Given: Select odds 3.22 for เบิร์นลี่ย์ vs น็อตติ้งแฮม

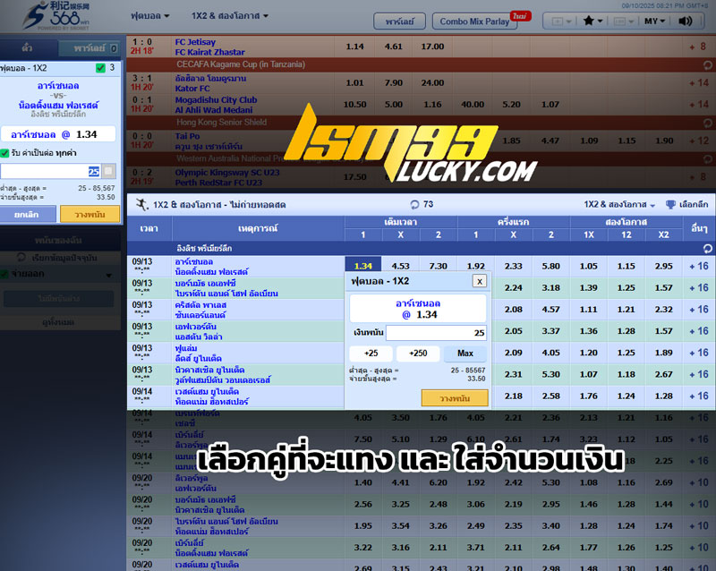Looking at the screenshot, I should pos(363,547).
